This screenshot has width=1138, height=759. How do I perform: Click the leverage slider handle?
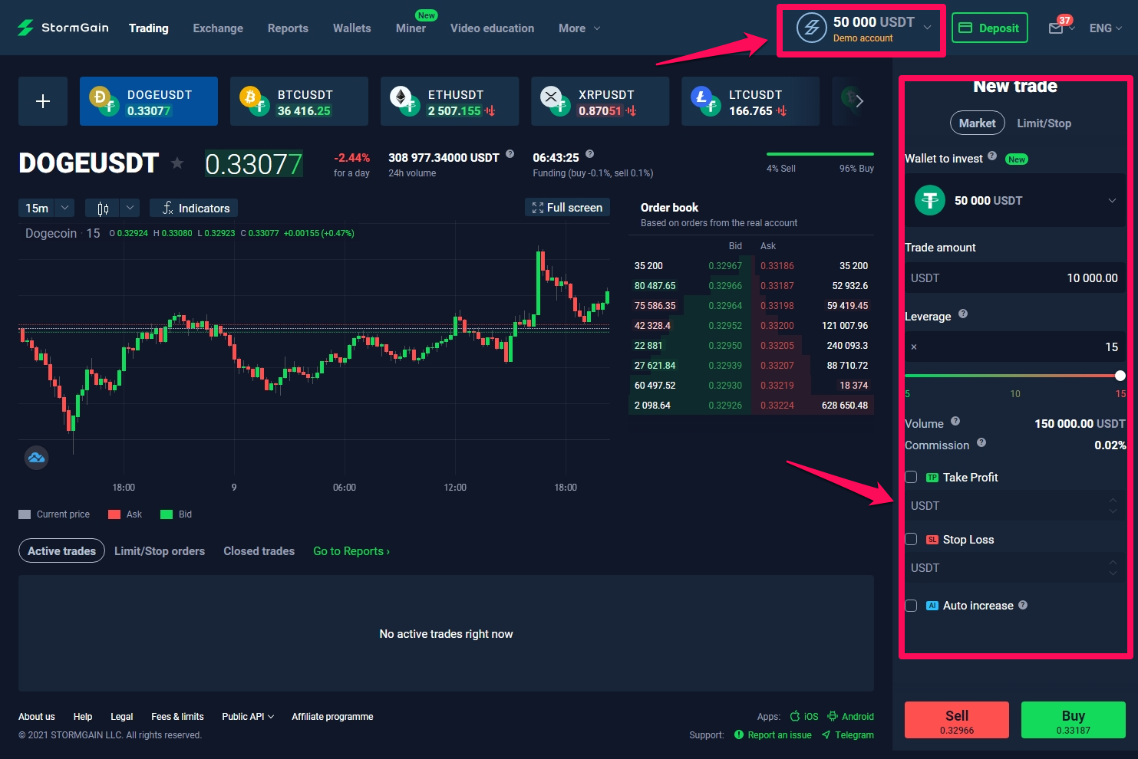click(1120, 376)
